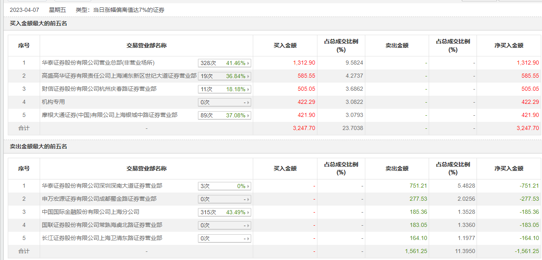This screenshot has width=542, height=260.
Task: Open 长江证券上海卫清东路证券营业部 link
Action: pos(102,238)
